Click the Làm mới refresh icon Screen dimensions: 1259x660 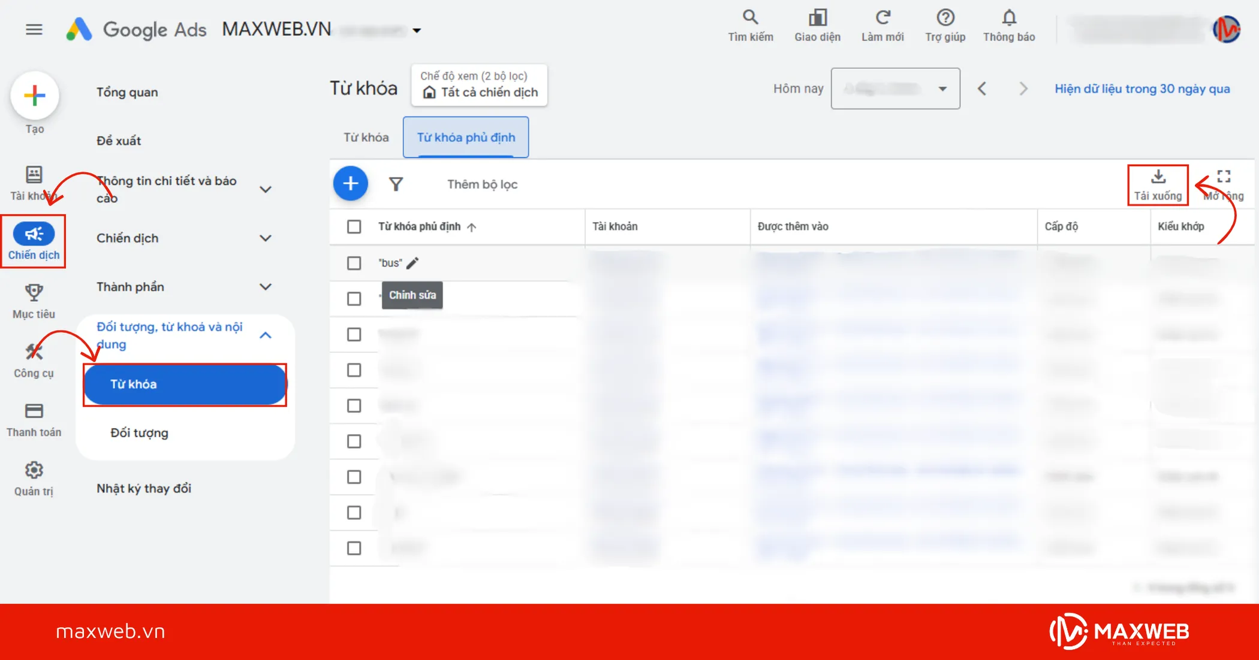(882, 17)
